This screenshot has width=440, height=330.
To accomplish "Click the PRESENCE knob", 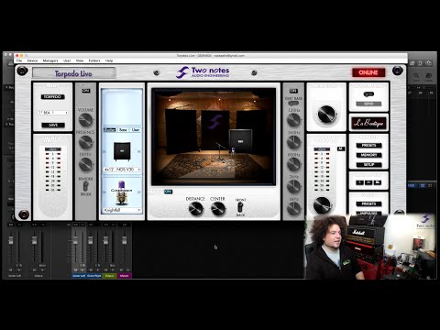I will pyautogui.click(x=85, y=142).
